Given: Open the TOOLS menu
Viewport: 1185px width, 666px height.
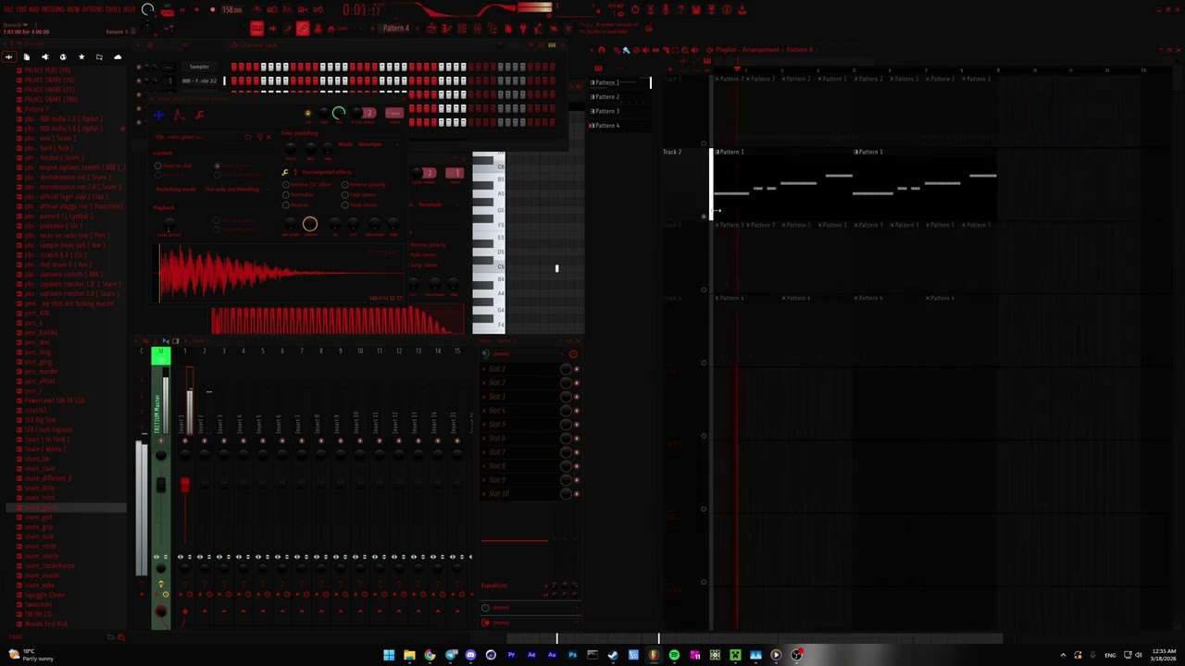Looking at the screenshot, I should coord(113,9).
